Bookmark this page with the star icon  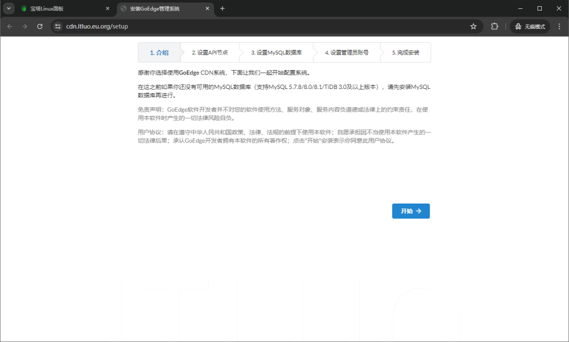pyautogui.click(x=473, y=26)
